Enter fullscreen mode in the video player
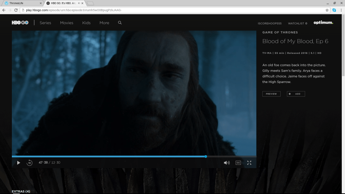Viewport: 345px width, 194px height. pos(249,163)
